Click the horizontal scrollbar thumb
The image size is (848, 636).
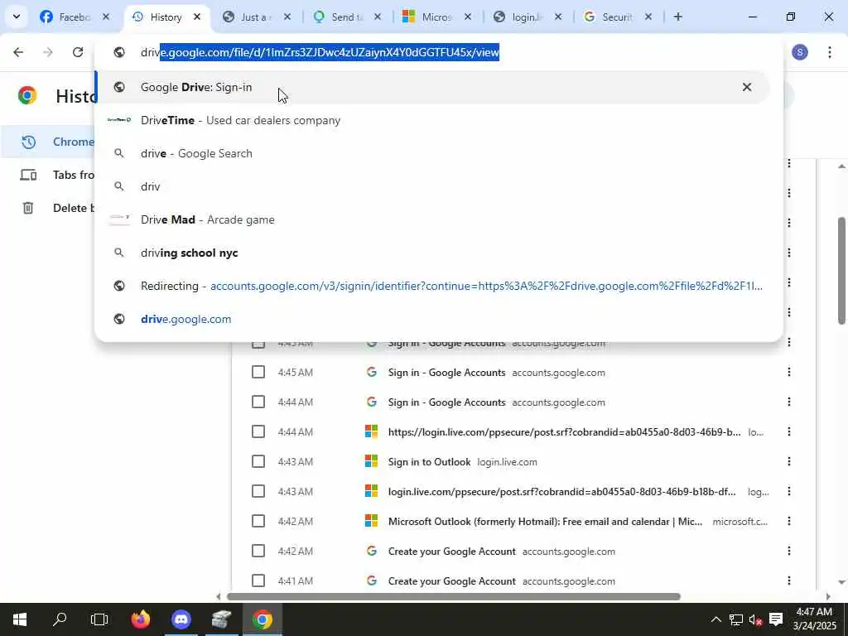[453, 596]
